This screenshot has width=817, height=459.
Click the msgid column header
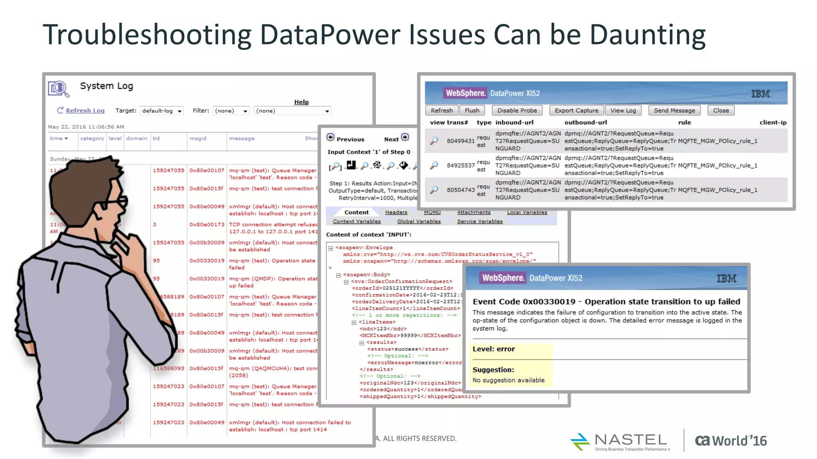click(x=198, y=138)
